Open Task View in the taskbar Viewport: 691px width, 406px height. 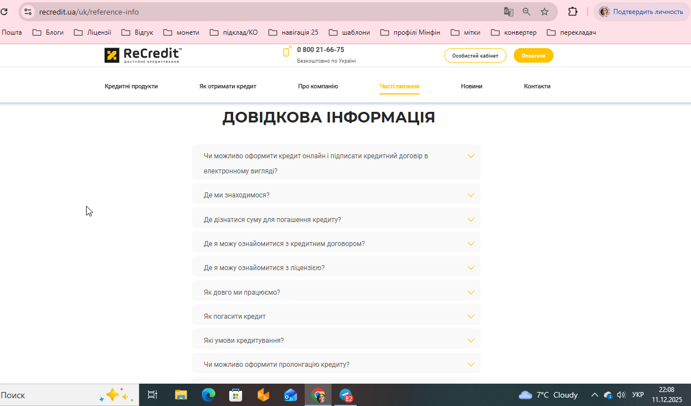pyautogui.click(x=152, y=395)
